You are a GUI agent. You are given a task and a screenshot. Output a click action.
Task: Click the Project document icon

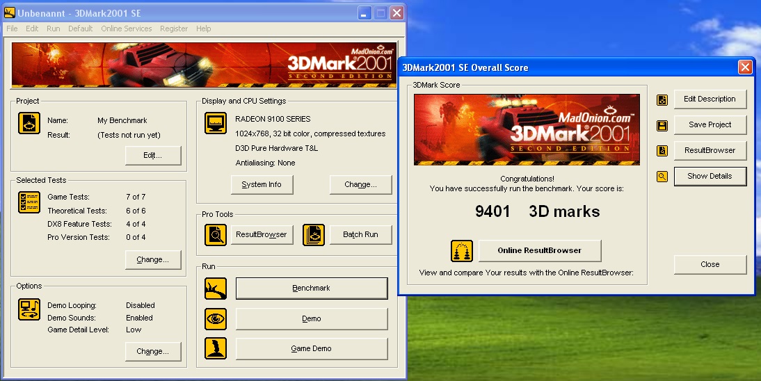[29, 123]
